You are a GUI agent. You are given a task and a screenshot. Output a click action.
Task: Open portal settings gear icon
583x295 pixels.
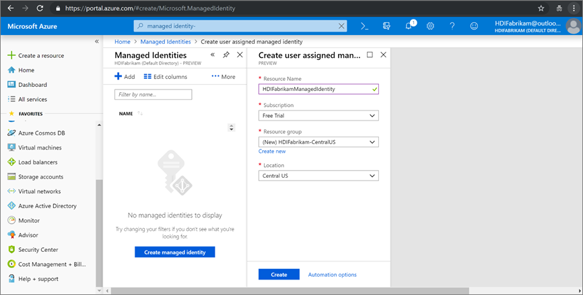(x=430, y=26)
